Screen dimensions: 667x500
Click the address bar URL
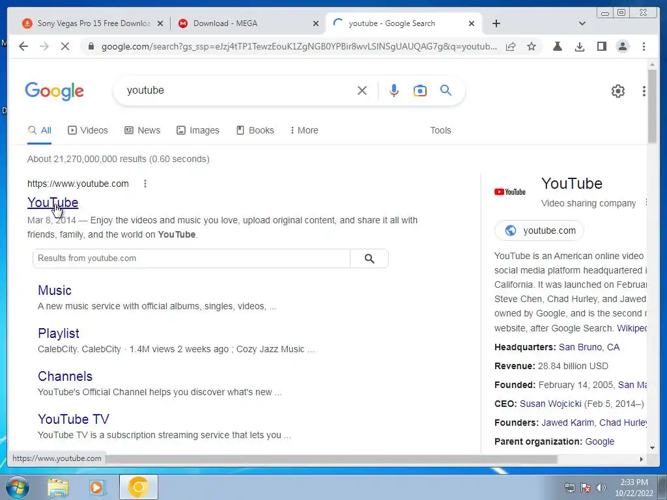coord(298,46)
